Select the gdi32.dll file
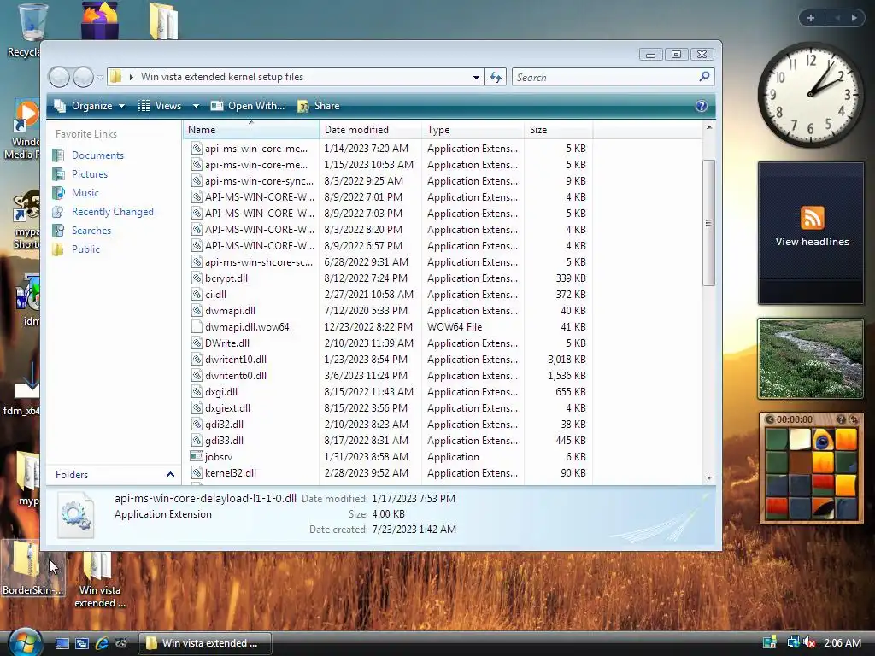Viewport: 875px width, 656px height. tap(224, 424)
